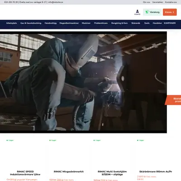This screenshot has height=181, width=181.
Task: Open the Gas & Gasolutrustning menu
Action: click(x=31, y=23)
